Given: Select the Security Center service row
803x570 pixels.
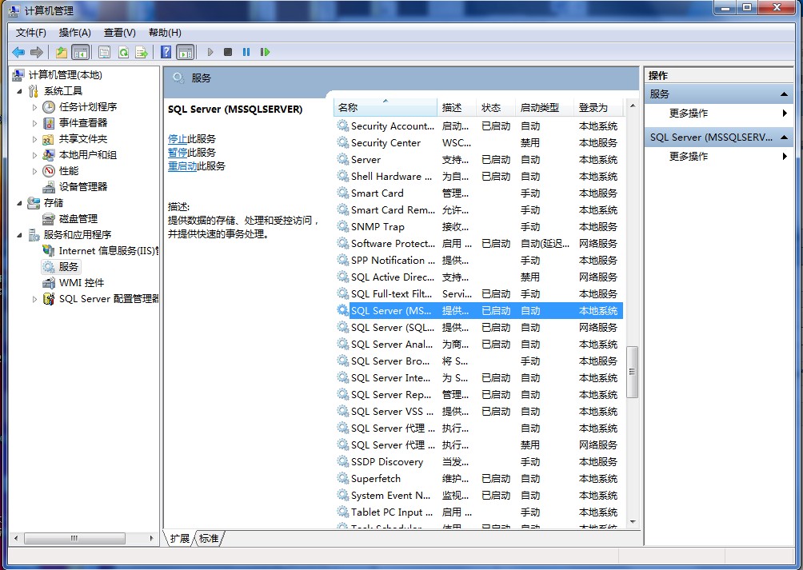Looking at the screenshot, I should click(478, 143).
